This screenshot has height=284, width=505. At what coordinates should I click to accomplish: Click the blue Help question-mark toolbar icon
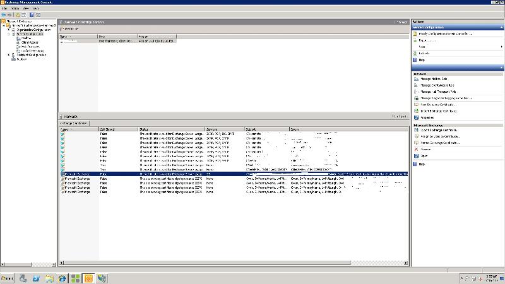(32, 15)
